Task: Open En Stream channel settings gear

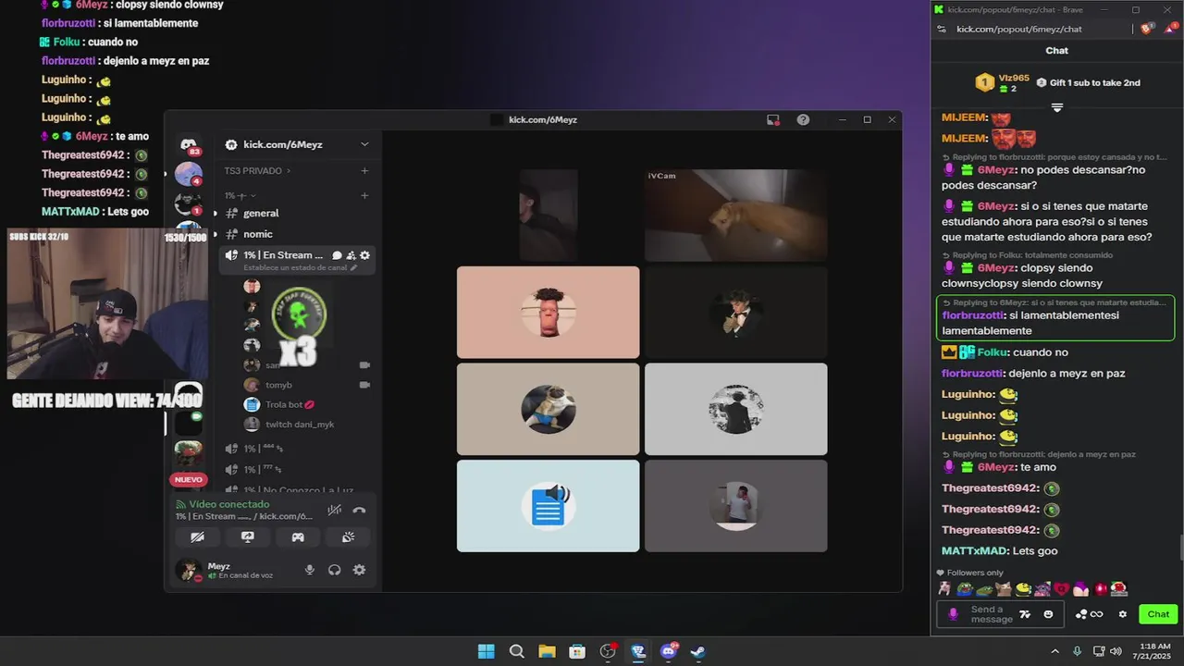Action: pyautogui.click(x=364, y=255)
